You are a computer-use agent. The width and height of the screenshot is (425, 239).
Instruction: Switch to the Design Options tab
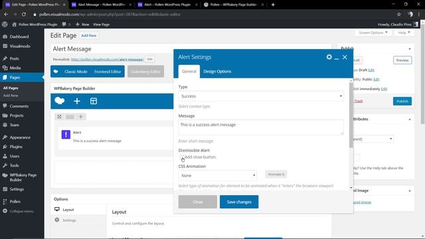point(217,72)
